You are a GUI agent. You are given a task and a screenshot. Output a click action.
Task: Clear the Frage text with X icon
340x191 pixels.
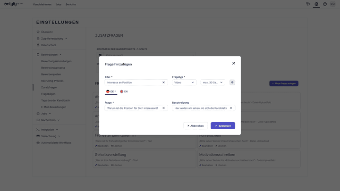163,108
